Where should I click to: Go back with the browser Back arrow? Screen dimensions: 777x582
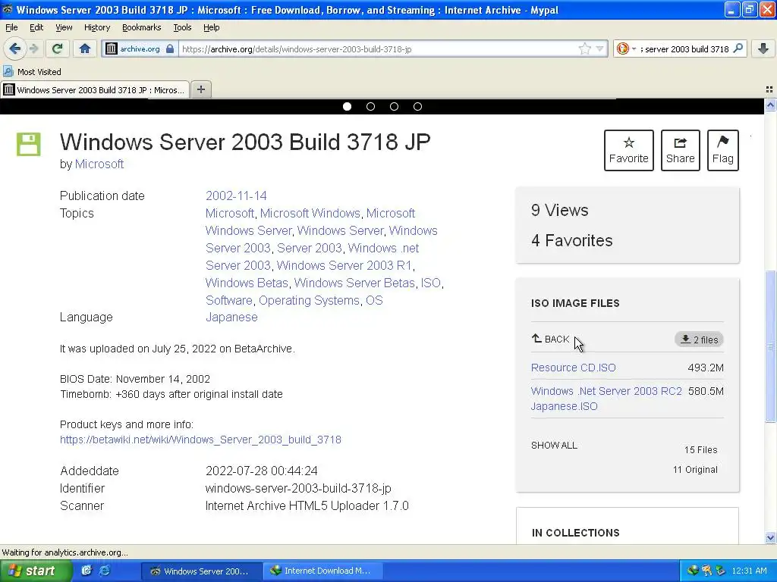pyautogui.click(x=15, y=48)
